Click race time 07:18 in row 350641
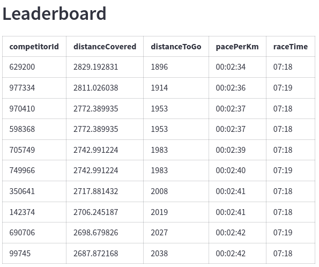 tap(283, 191)
